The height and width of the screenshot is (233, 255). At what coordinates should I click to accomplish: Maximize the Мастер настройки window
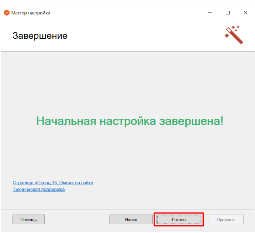tap(228, 13)
